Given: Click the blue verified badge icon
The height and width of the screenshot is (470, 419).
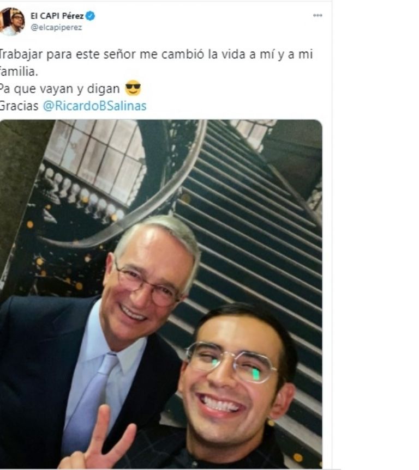Looking at the screenshot, I should tap(90, 16).
